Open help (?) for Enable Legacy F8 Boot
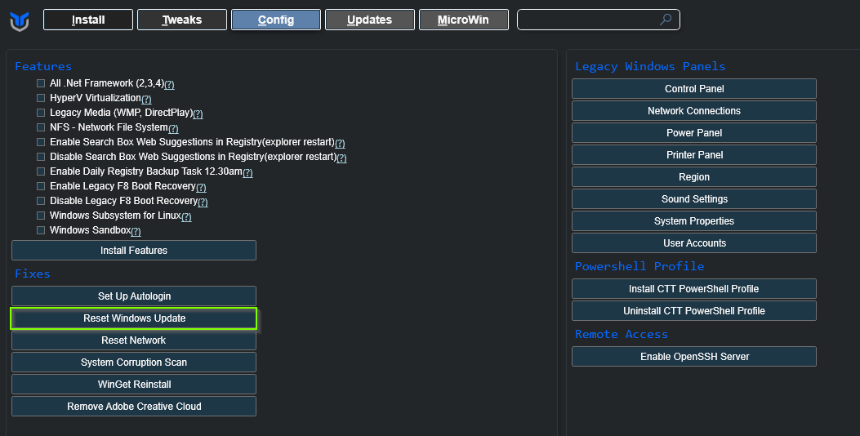Screen dimensions: 860x436 [x=201, y=188]
